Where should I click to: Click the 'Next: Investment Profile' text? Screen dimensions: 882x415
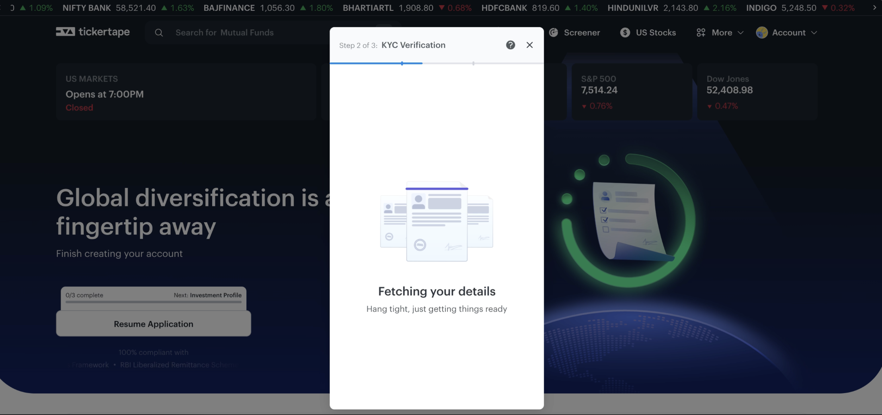[x=207, y=295]
